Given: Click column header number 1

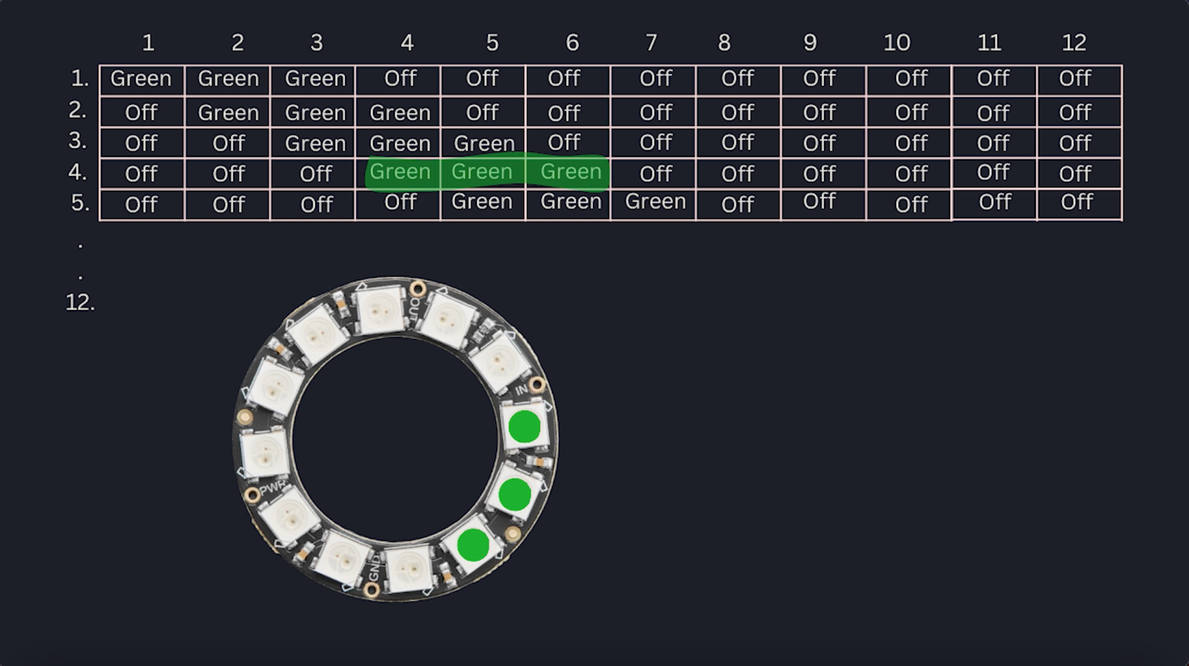Looking at the screenshot, I should coord(148,43).
